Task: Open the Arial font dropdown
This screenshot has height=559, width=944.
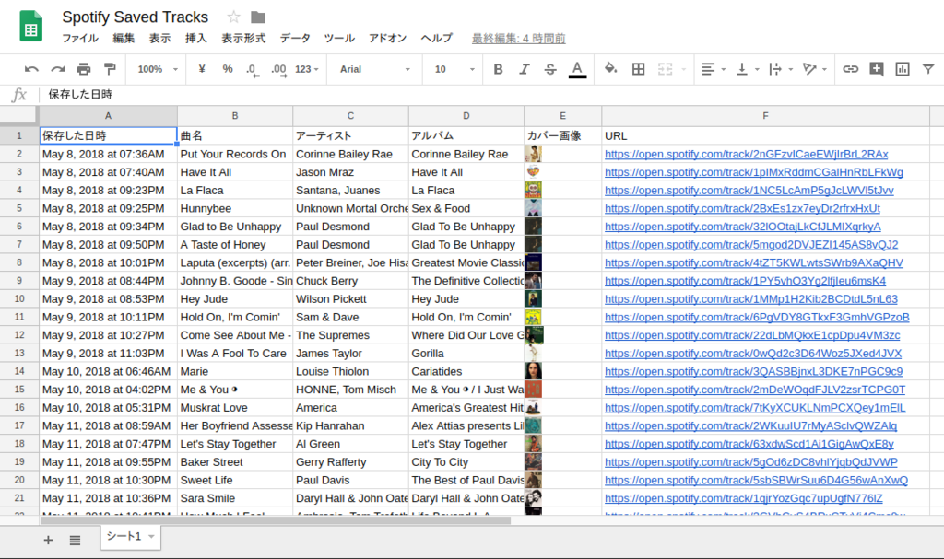Action: pyautogui.click(x=374, y=69)
